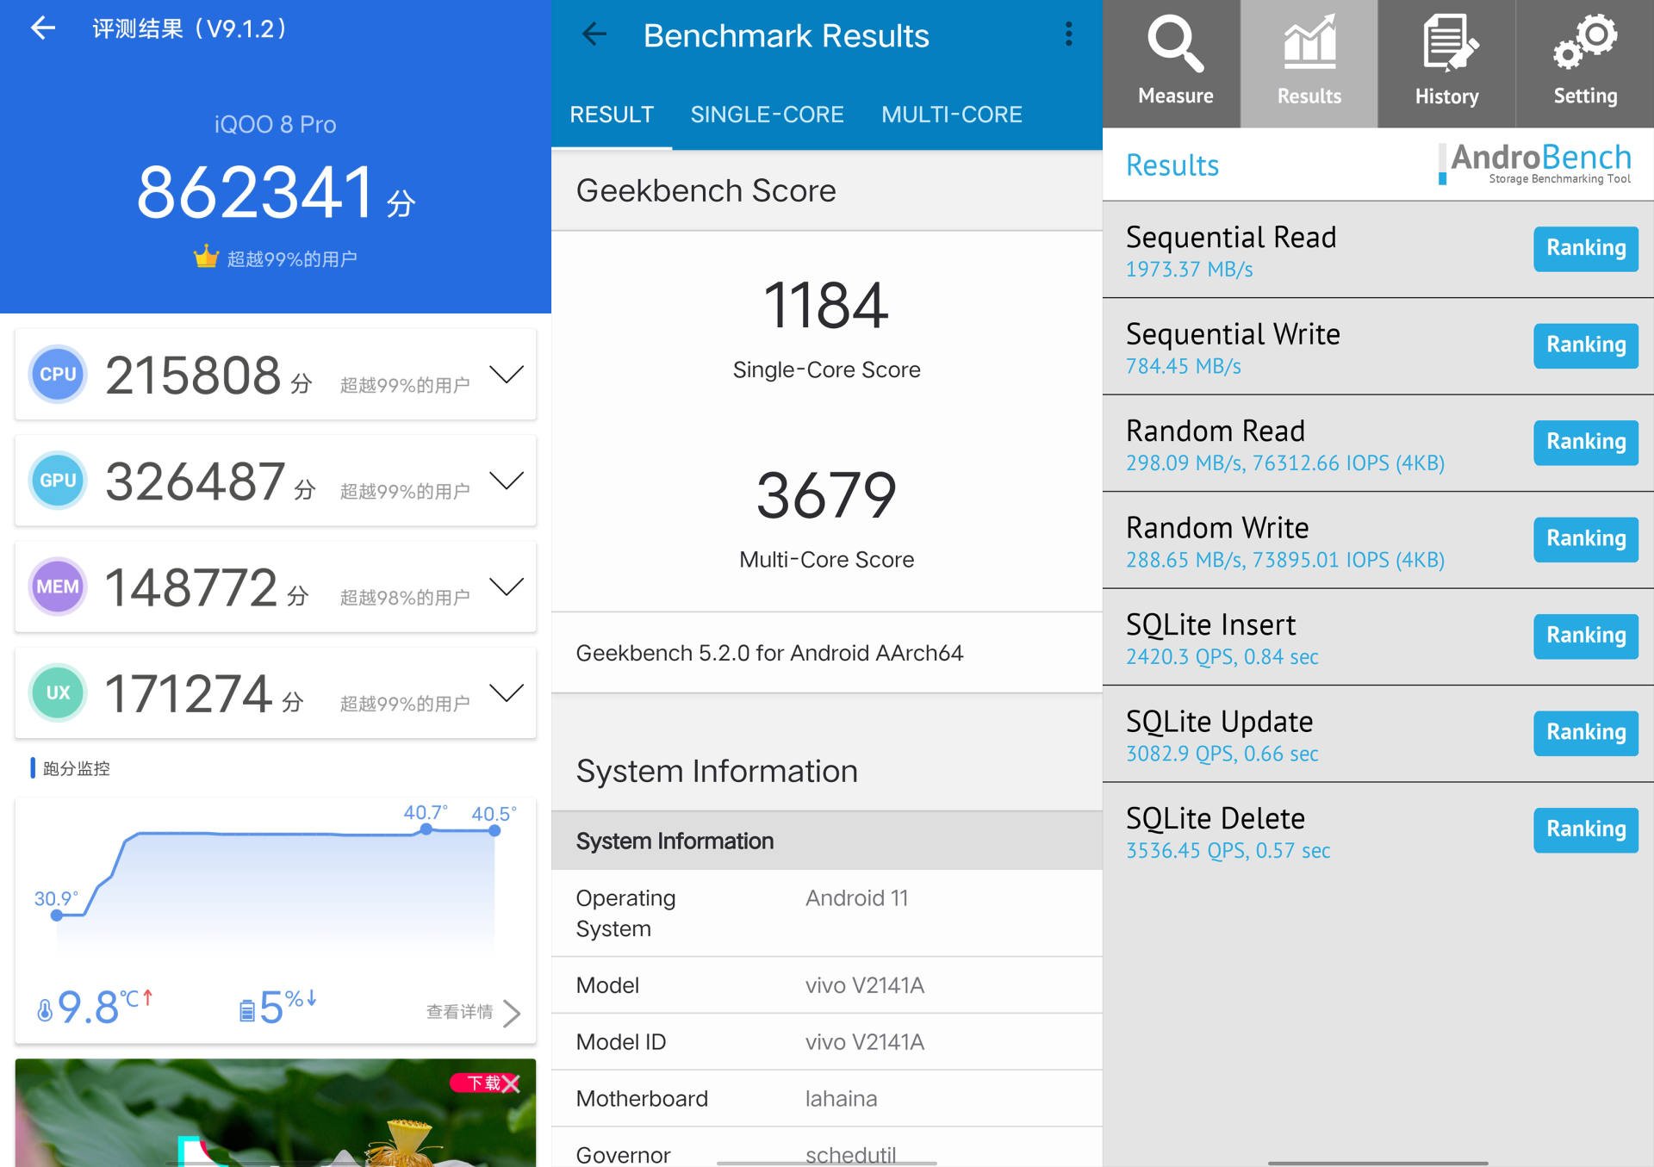The width and height of the screenshot is (1654, 1167).
Task: Click the three-dot menu icon in Geekbench
Action: (1066, 33)
